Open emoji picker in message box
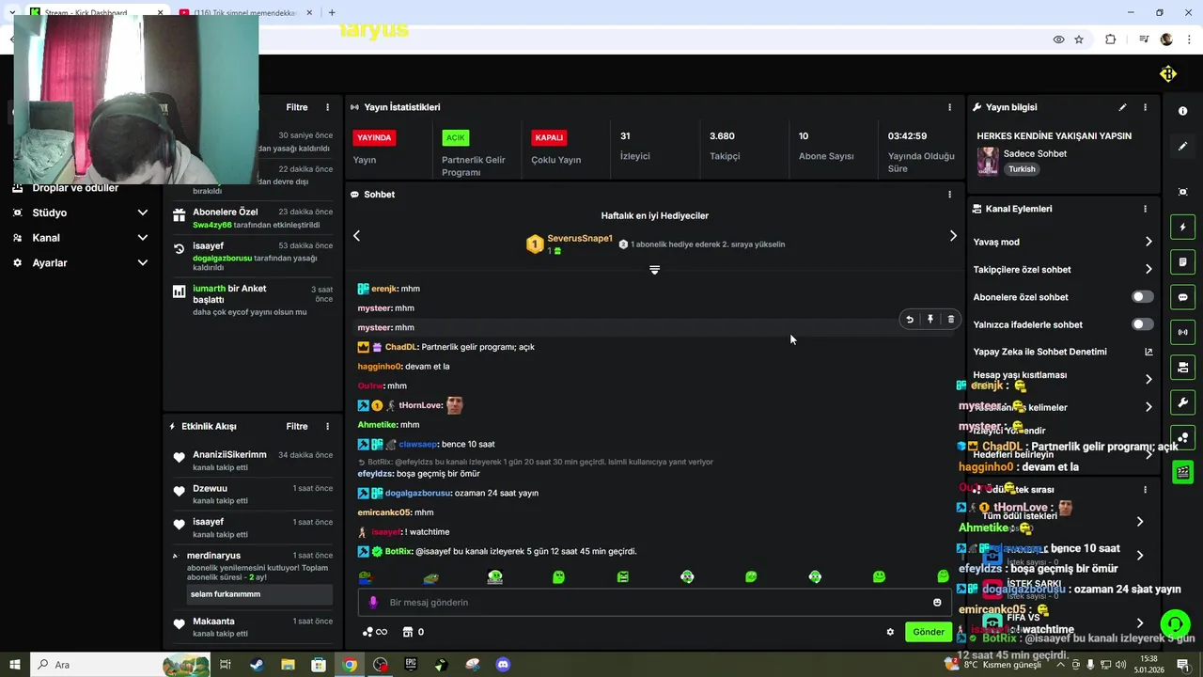 pos(937,603)
